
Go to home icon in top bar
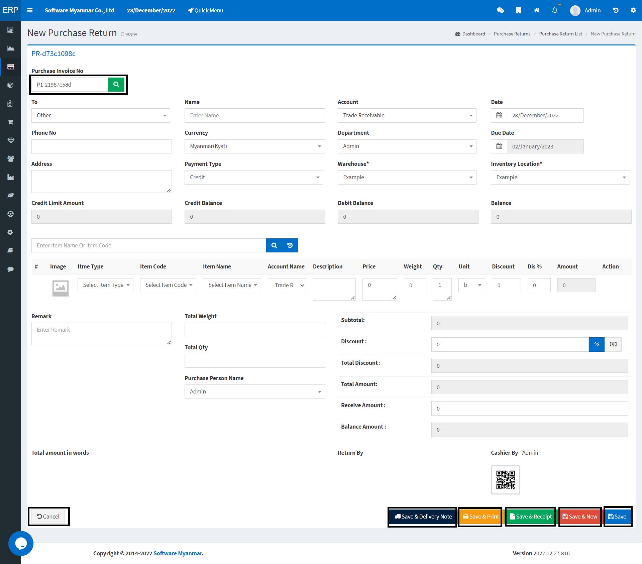click(537, 10)
